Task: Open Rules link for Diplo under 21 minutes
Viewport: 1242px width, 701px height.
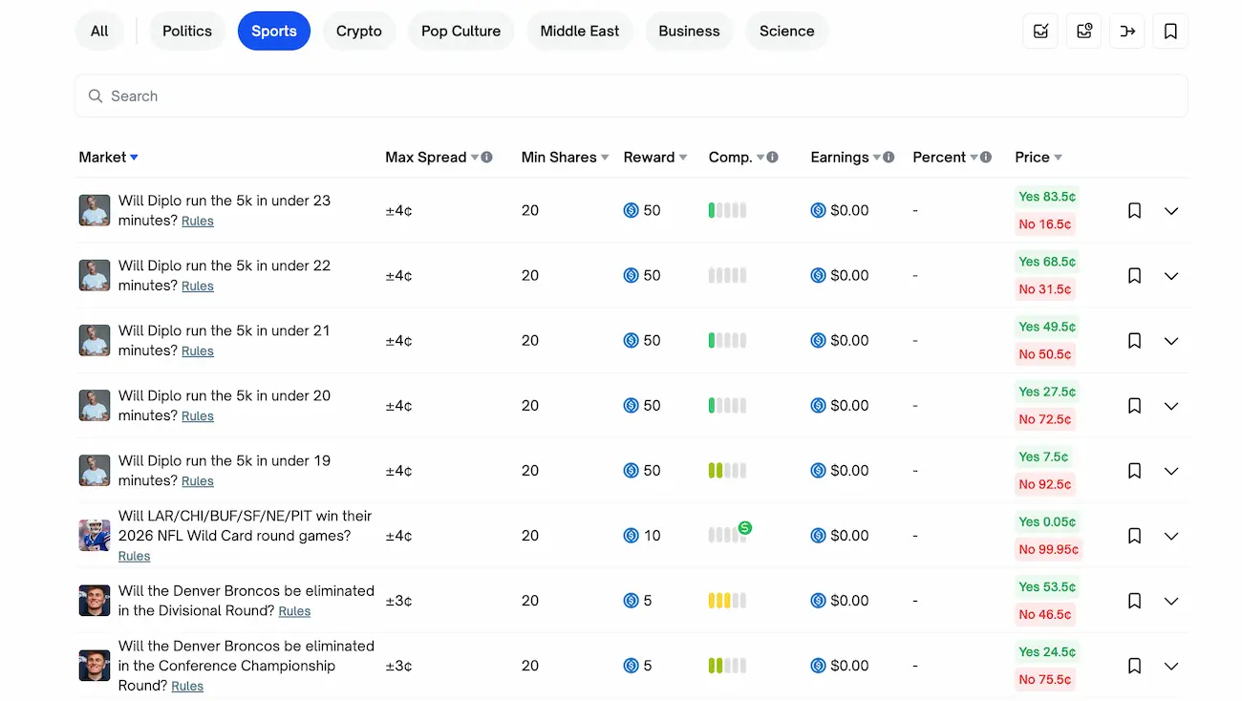Action: (198, 351)
